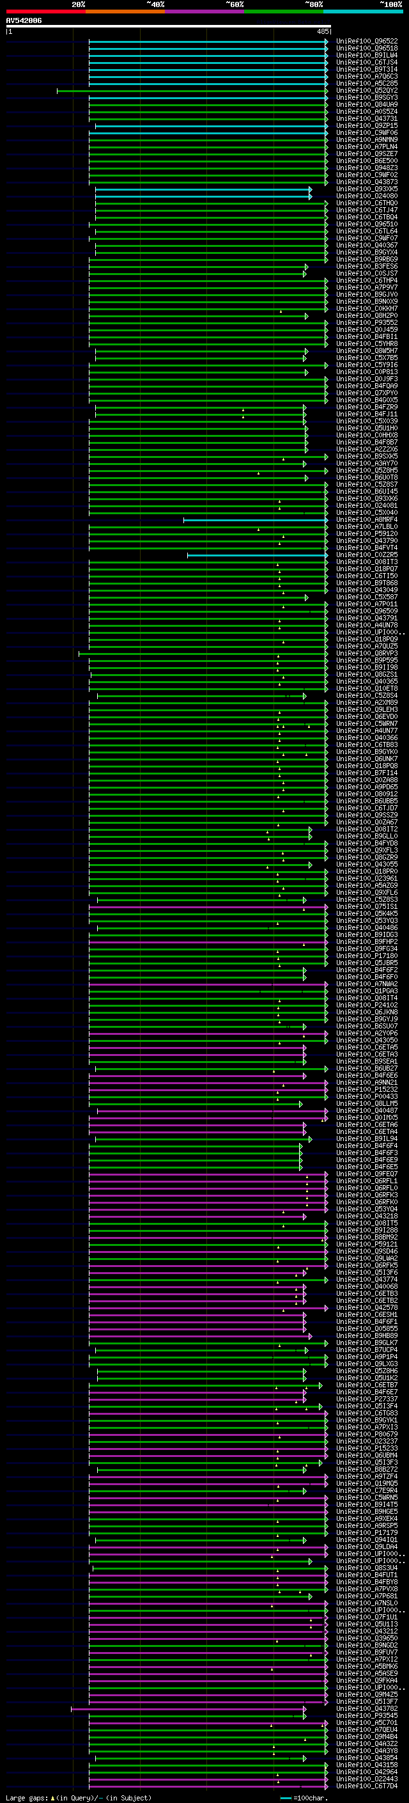Select the UniRef100_Q39650 label

pyautogui.click(x=366, y=1638)
